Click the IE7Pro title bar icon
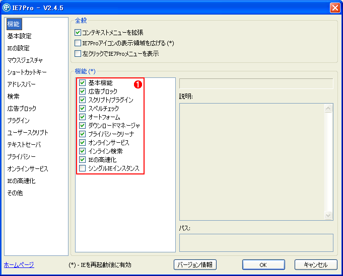343x276 pixels. 7,8
